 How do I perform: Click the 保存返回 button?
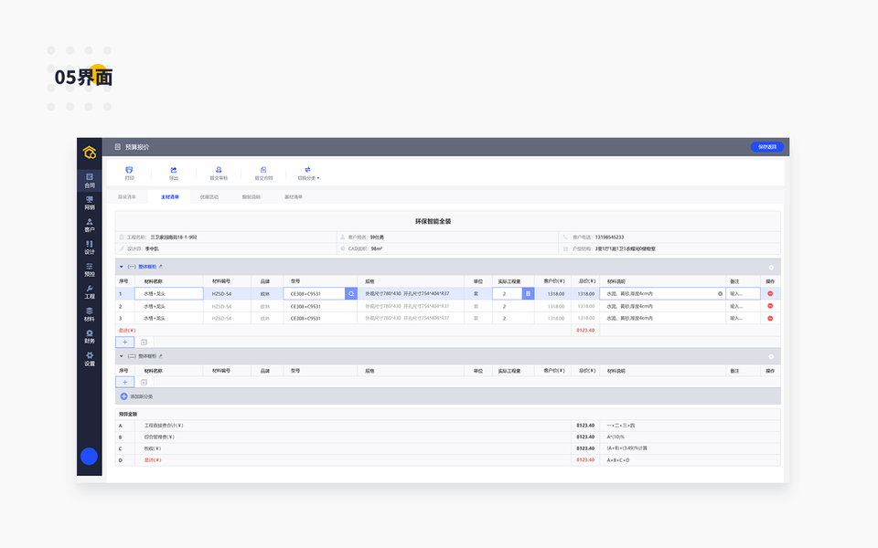(767, 147)
